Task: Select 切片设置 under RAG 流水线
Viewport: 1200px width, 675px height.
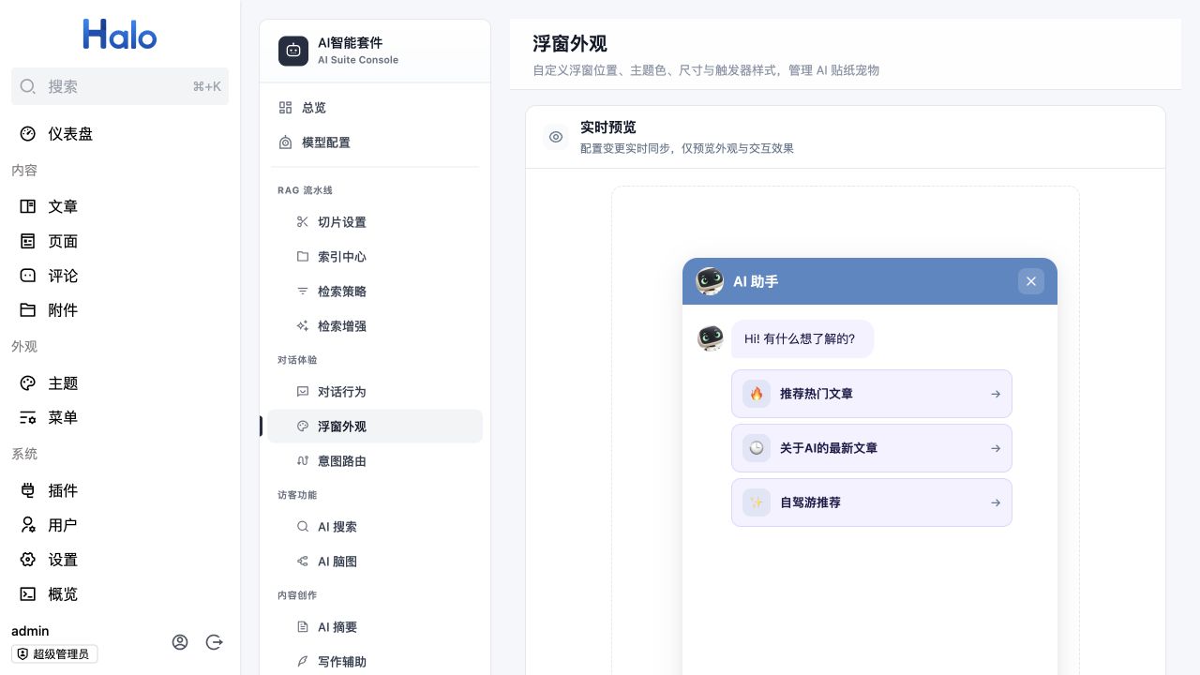Action: (x=375, y=222)
